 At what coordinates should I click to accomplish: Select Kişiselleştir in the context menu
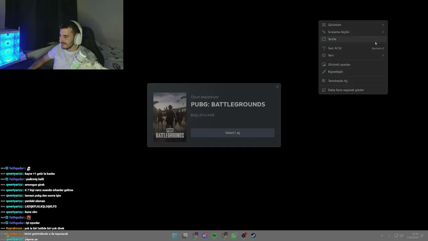(353, 72)
